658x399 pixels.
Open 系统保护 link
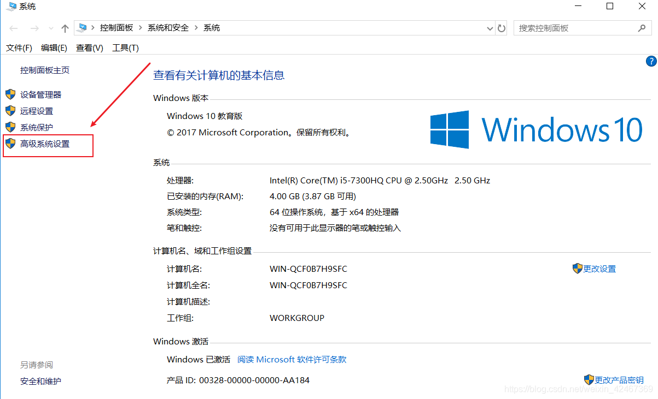[37, 128]
